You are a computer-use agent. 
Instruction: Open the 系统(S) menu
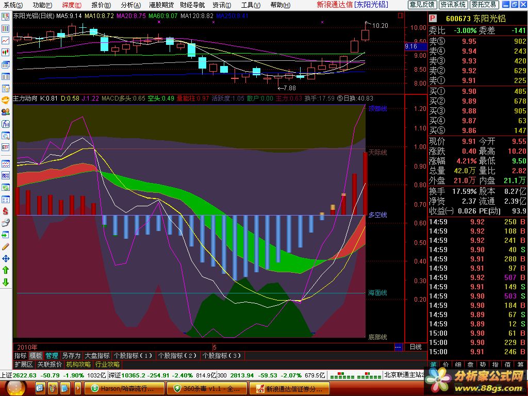click(13, 5)
